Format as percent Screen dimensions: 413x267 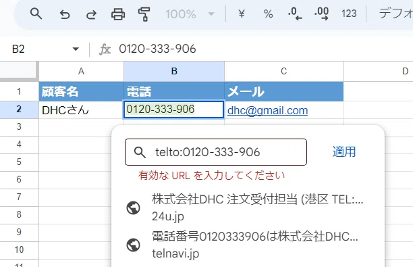point(268,14)
